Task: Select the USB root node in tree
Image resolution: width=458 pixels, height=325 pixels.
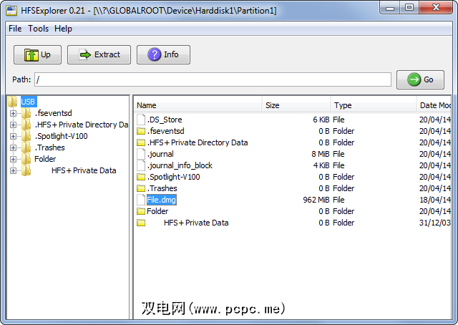Action: 28,102
